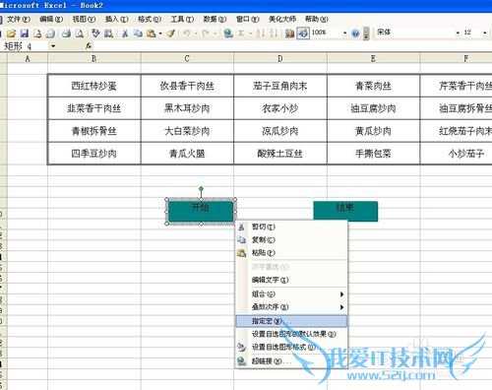Click the cell containing 西红柿炒蛋
This screenshot has width=492, height=390.
tap(94, 86)
